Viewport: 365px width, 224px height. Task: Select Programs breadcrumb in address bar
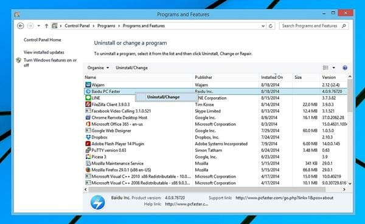pyautogui.click(x=106, y=25)
